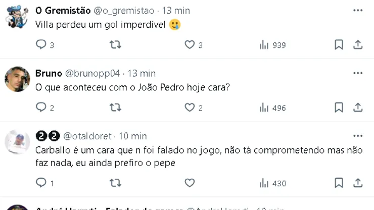Viewport: 374px width, 210px height.
Task: Like the tweet about Villa's missed goal
Action: [190, 45]
